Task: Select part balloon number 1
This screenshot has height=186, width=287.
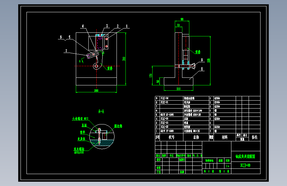Action: tap(127, 26)
